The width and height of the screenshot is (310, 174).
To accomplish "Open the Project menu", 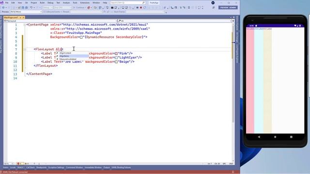I will (34, 3).
